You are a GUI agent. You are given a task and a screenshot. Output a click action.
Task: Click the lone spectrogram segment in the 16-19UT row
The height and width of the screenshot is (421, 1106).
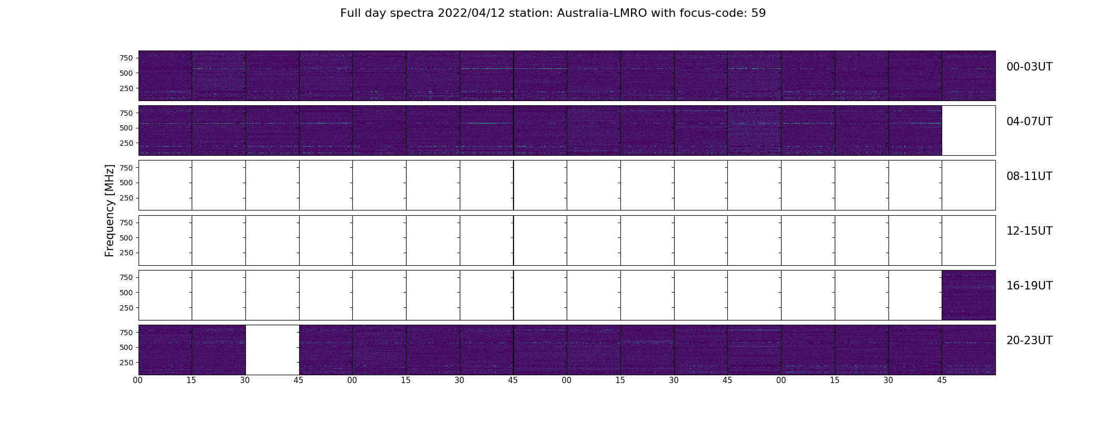(x=969, y=295)
